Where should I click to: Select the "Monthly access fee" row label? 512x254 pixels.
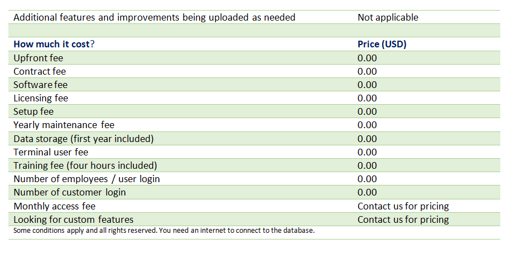54,206
